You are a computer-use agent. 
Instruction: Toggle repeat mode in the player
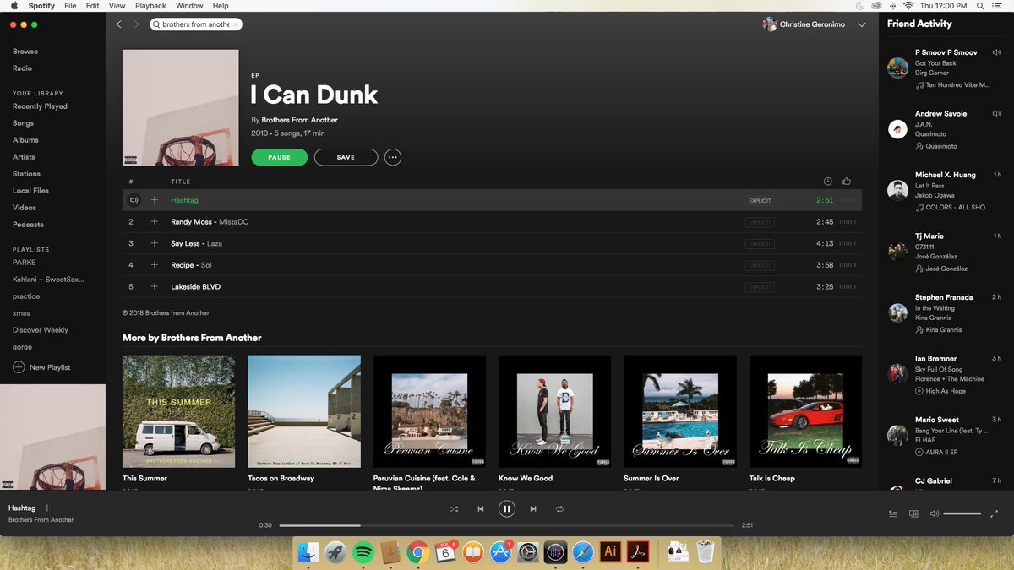[x=559, y=508]
